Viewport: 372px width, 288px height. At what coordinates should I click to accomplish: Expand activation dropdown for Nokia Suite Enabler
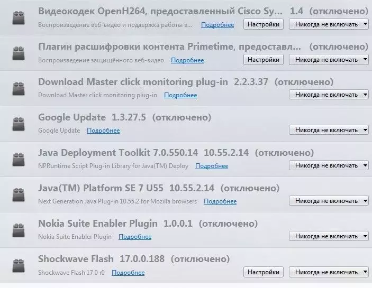(329, 236)
